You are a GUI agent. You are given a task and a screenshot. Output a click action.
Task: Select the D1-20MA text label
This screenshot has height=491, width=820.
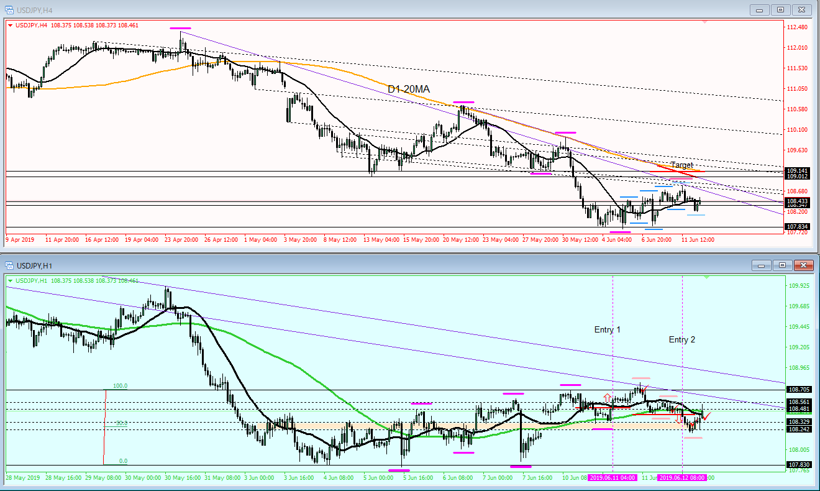(x=409, y=89)
